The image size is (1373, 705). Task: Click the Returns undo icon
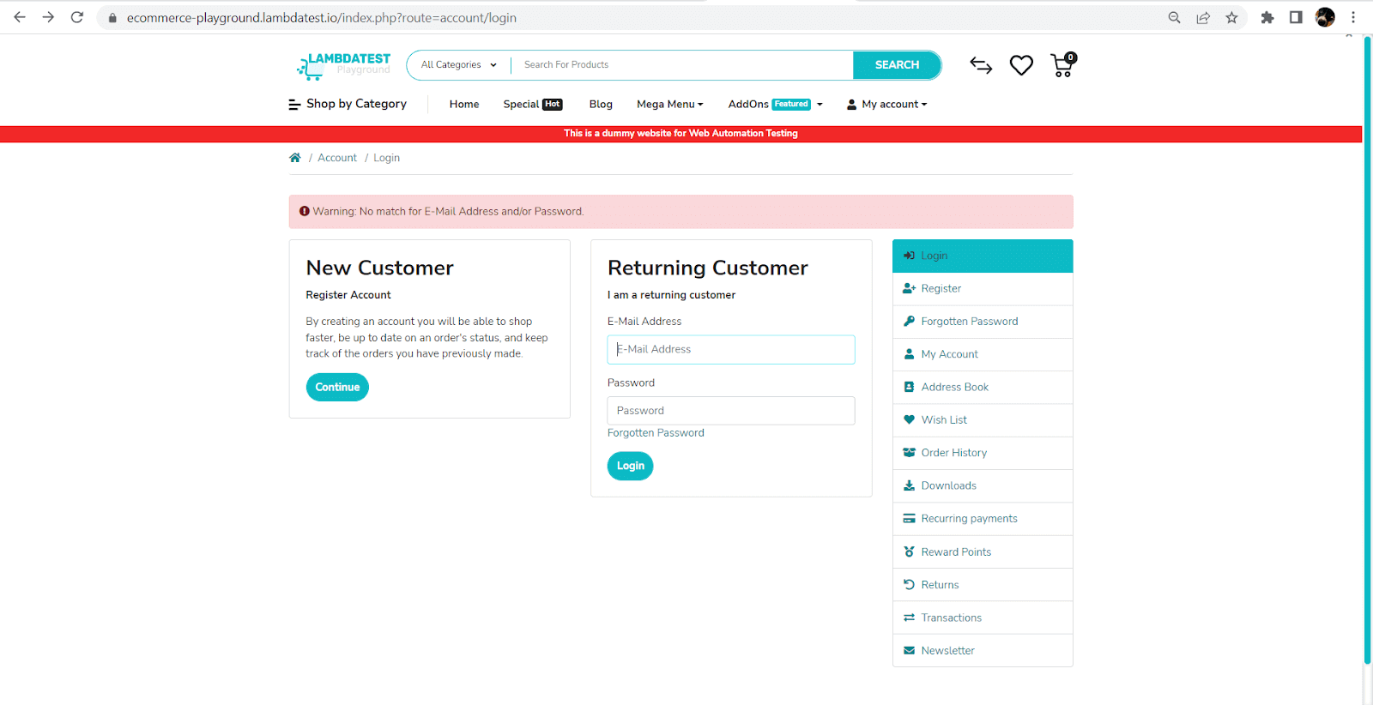click(x=910, y=584)
